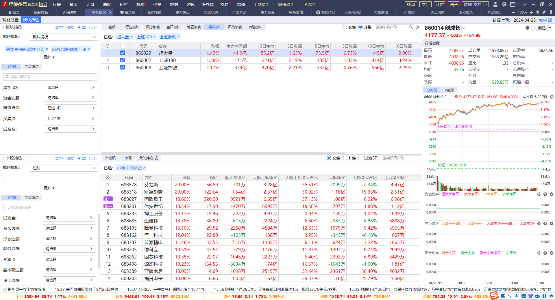Open the settings gear in title bar

pos(504,4)
